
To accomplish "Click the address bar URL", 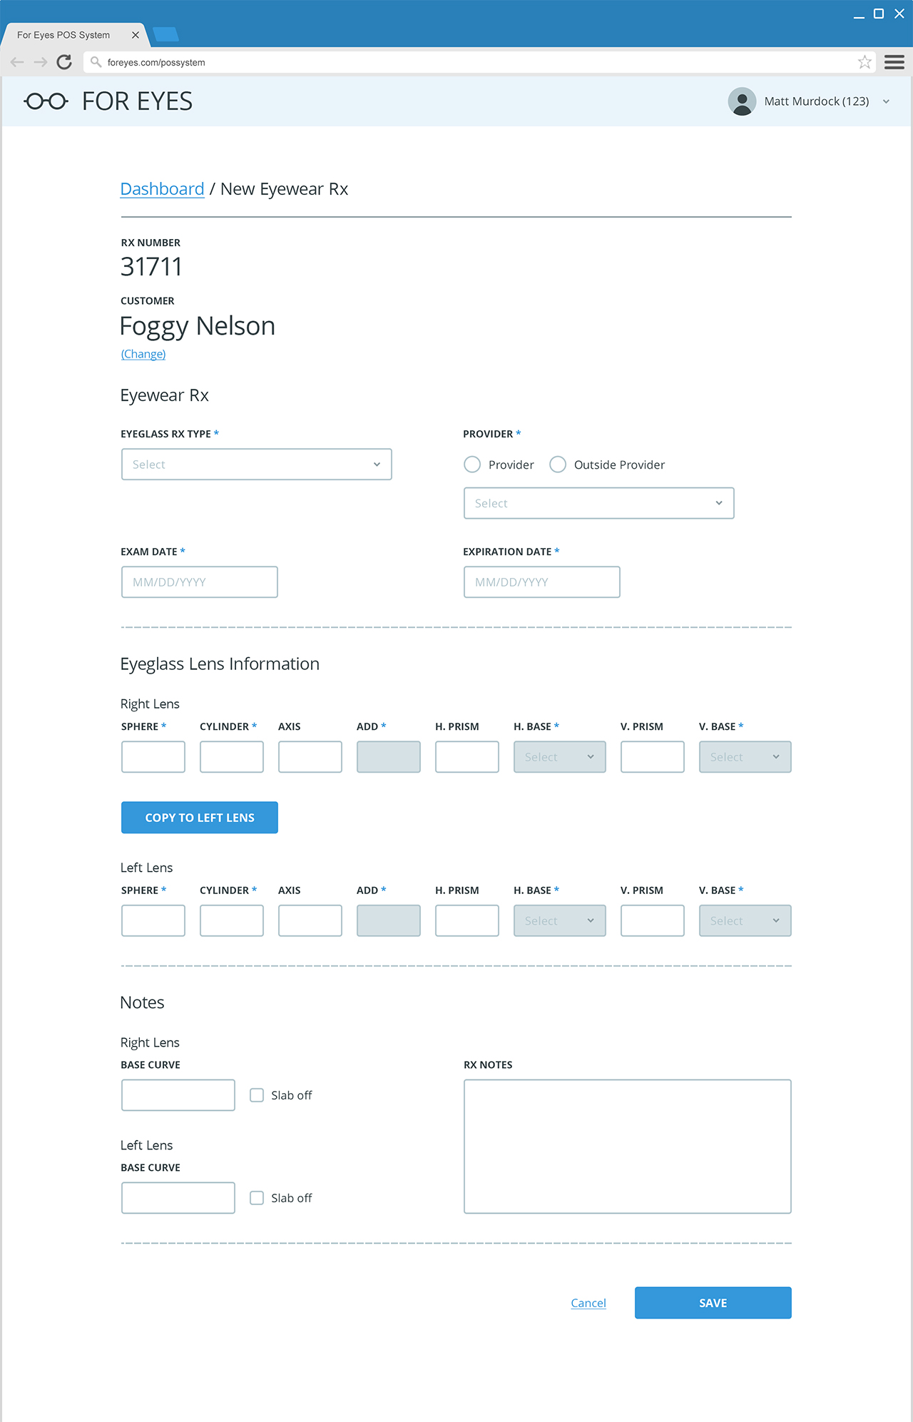I will (156, 62).
